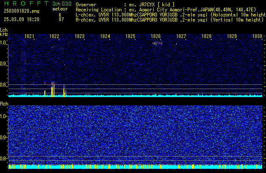Click the 1825 time marker
Viewport: 266px width, 173px height.
click(130, 36)
